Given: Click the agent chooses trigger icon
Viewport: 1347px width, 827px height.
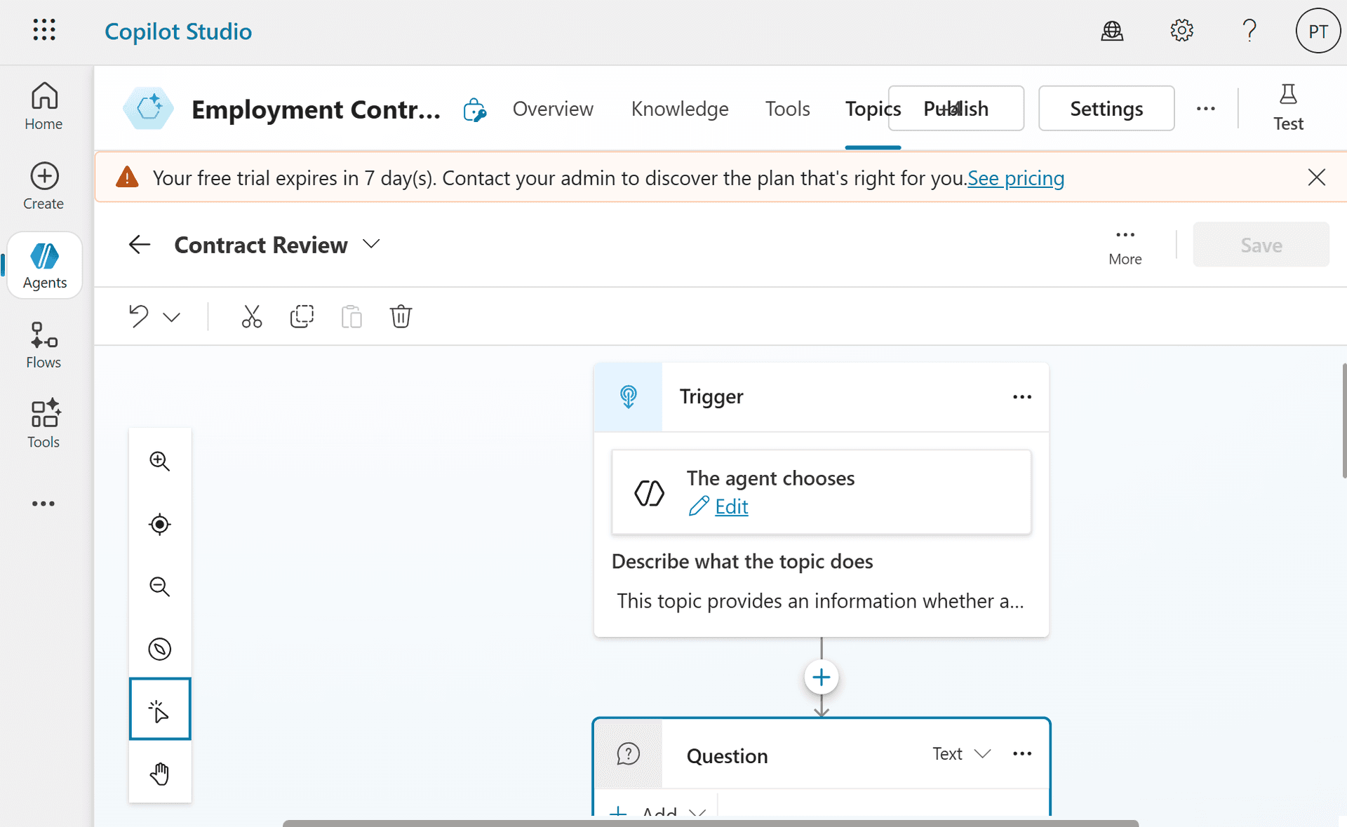Looking at the screenshot, I should click(x=649, y=493).
